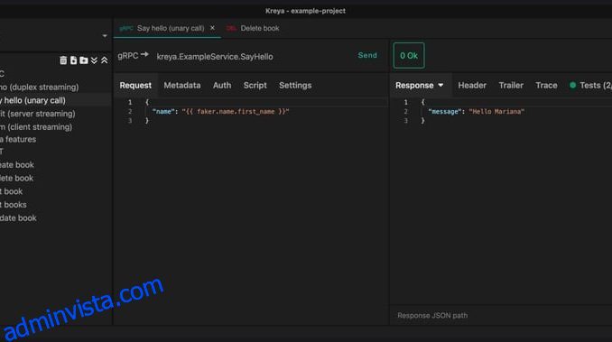Open the Trace response tab
This screenshot has height=342, width=612.
coord(546,86)
